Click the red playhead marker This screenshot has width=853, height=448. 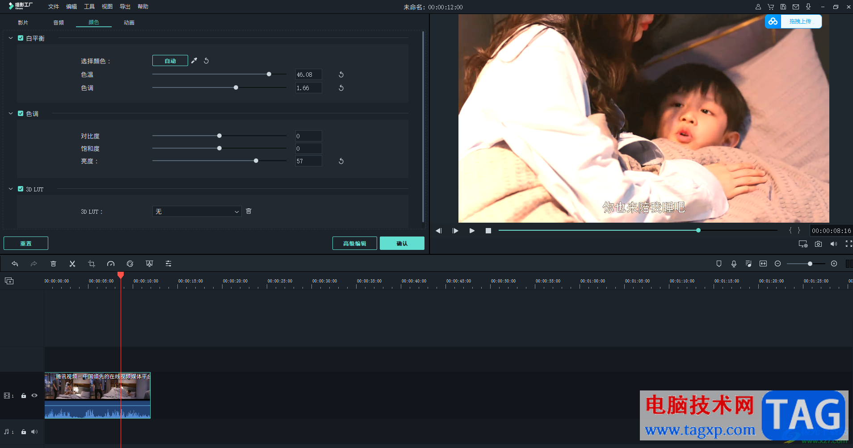pyautogui.click(x=121, y=275)
